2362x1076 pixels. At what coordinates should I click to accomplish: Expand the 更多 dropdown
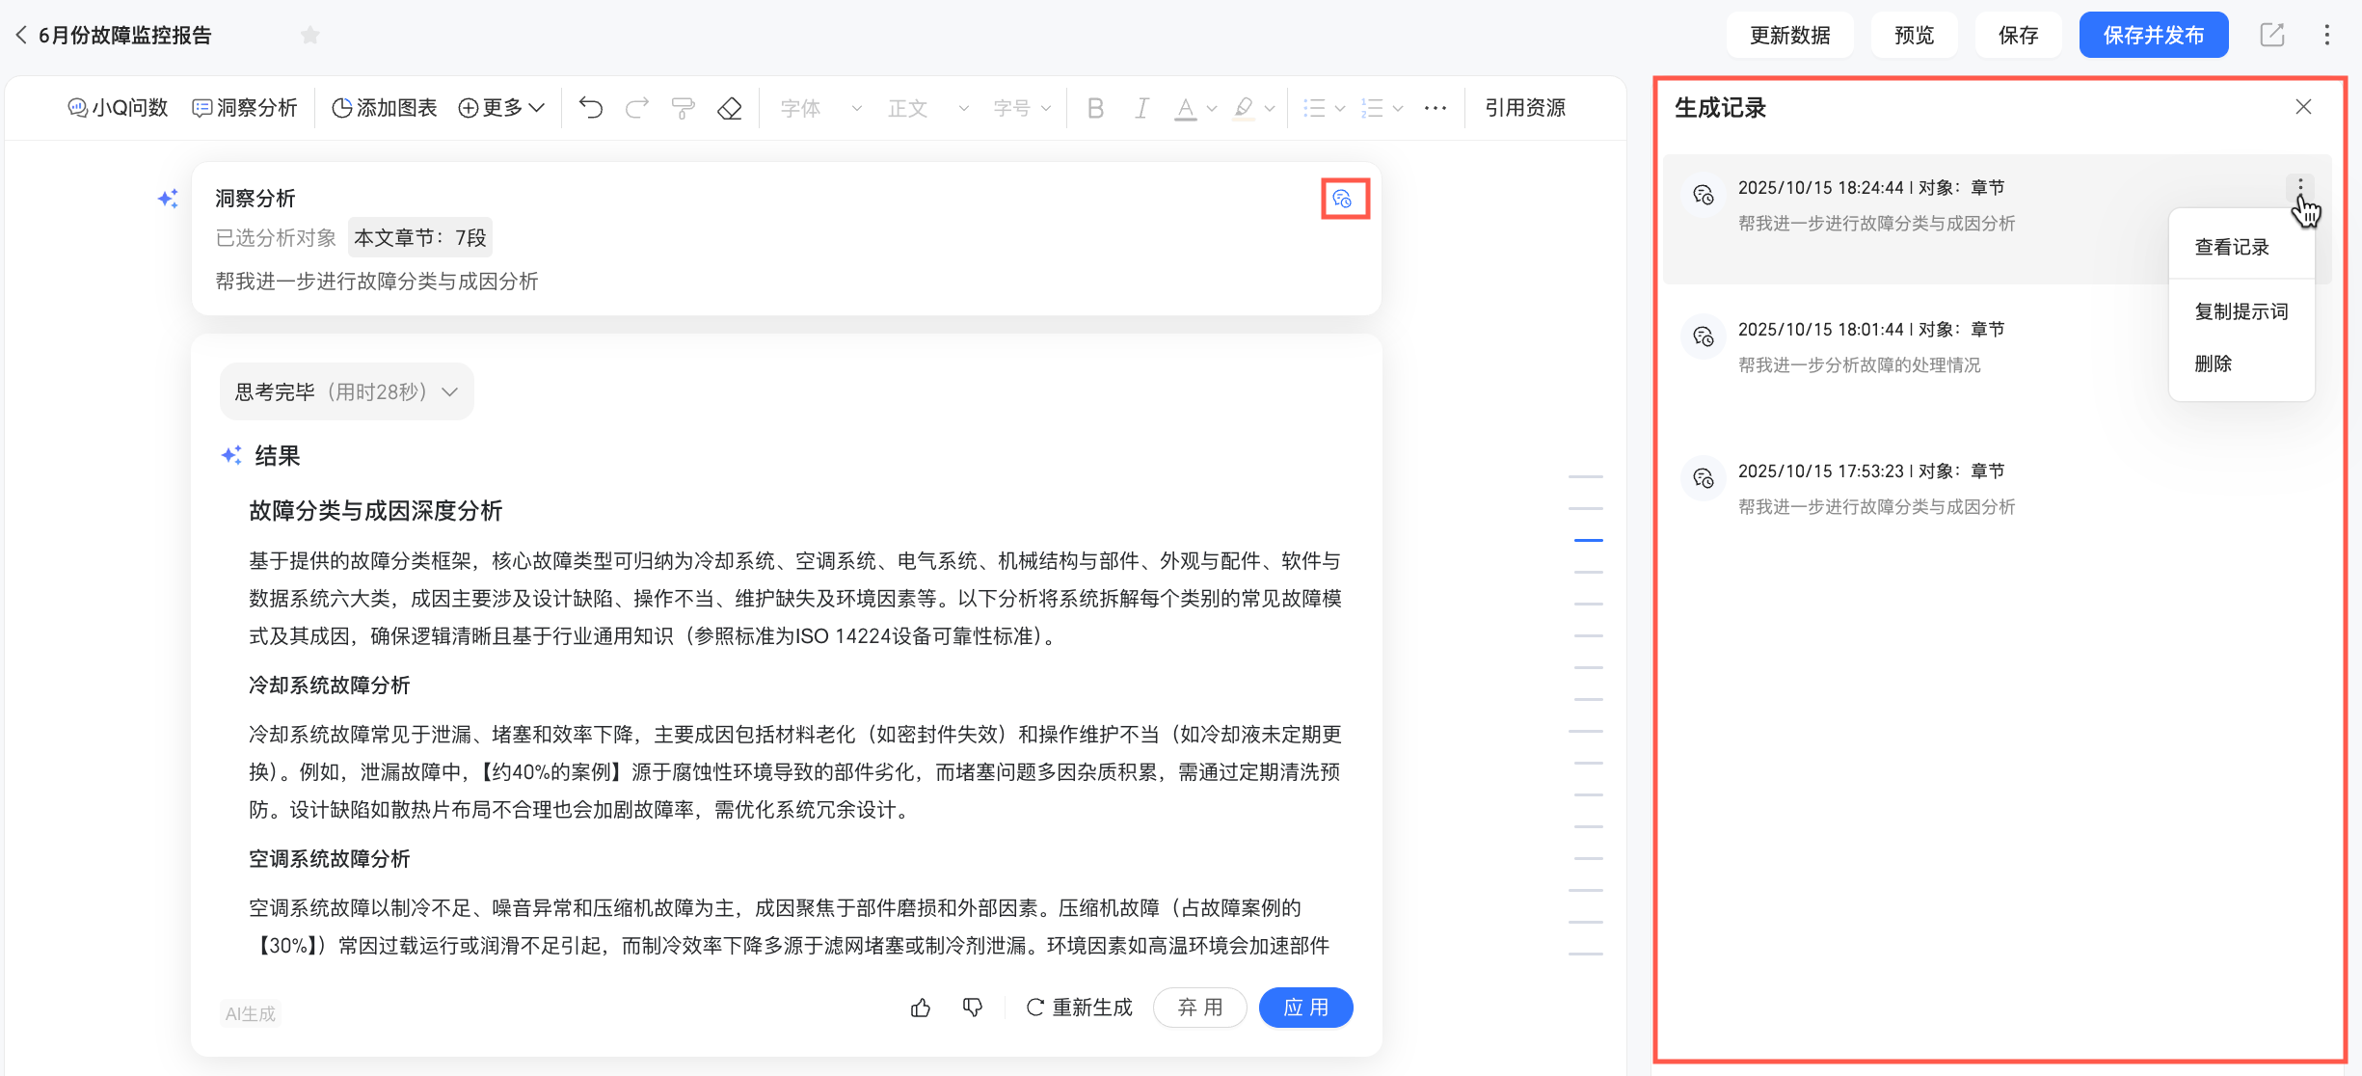click(501, 108)
